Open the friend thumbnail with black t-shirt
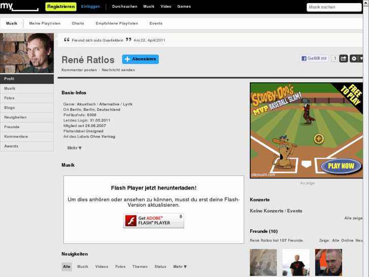369x277 pixels. click(x=296, y=262)
